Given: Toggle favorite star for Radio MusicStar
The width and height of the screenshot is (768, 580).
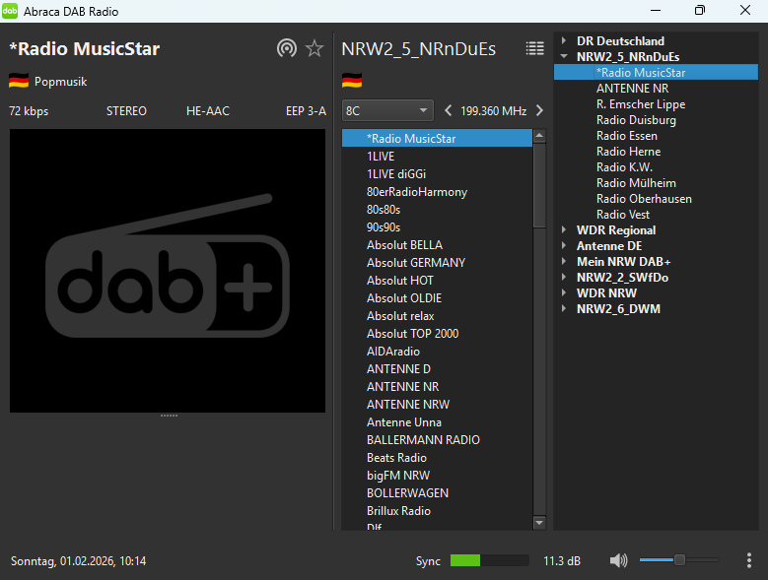Looking at the screenshot, I should [314, 48].
